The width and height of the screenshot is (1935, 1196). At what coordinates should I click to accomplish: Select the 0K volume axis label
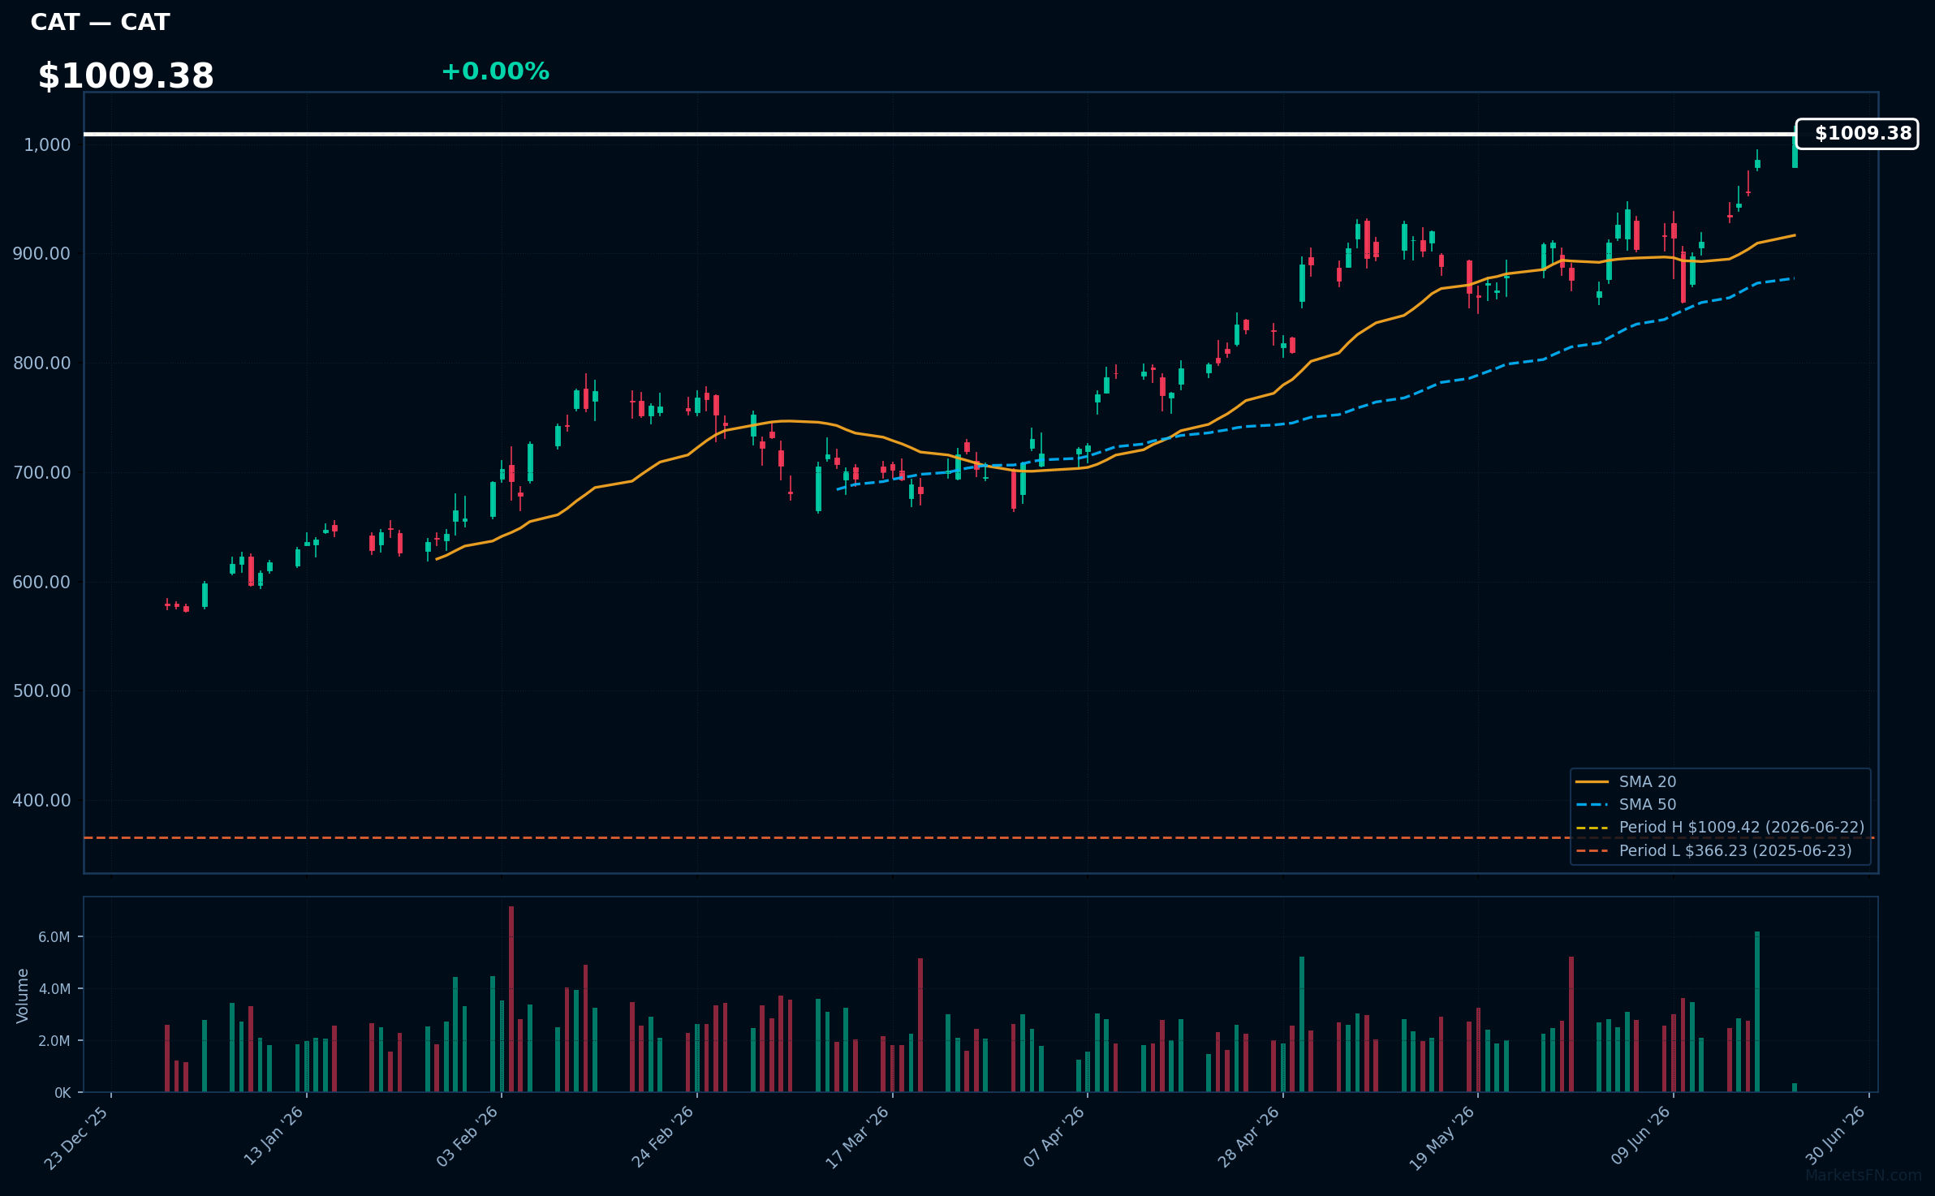pos(62,1093)
